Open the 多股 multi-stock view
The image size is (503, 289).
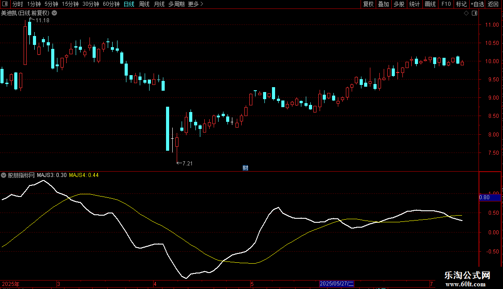[x=399, y=4]
